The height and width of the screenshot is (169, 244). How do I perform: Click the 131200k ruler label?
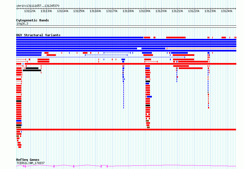pyautogui.click(x=161, y=11)
